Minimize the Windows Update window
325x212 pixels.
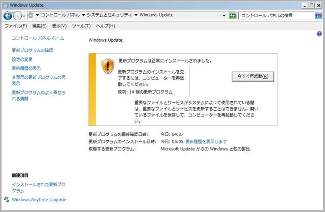pos(305,6)
